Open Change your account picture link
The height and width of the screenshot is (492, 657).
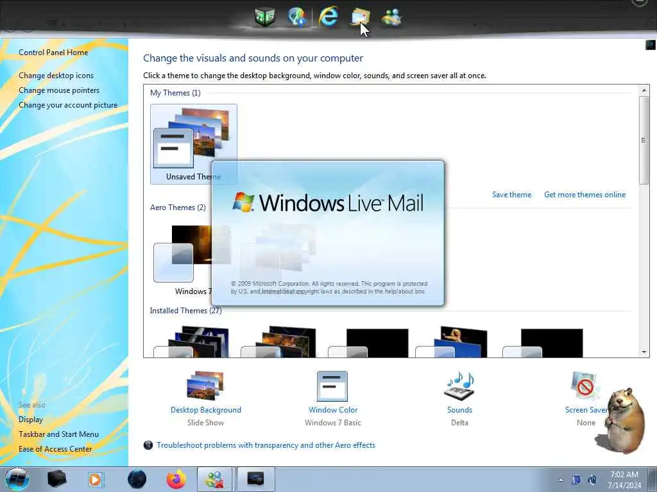tap(68, 105)
